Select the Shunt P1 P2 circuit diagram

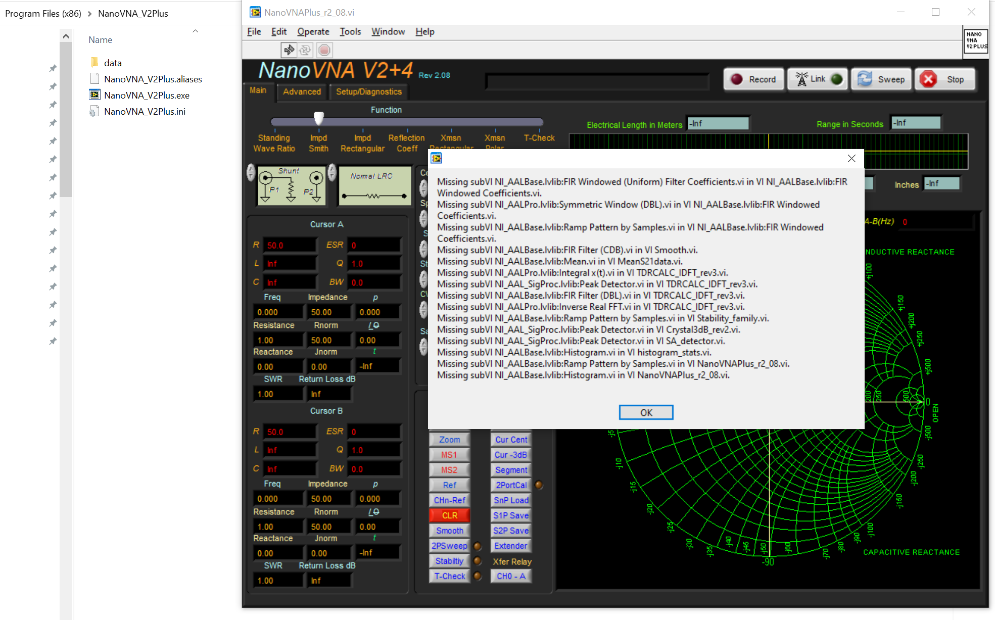pyautogui.click(x=292, y=185)
